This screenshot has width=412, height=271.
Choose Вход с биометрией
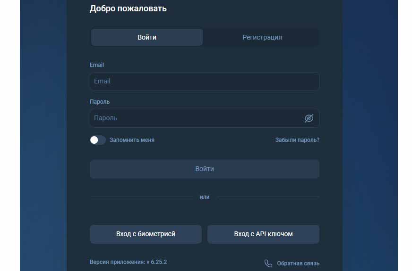tap(146, 234)
